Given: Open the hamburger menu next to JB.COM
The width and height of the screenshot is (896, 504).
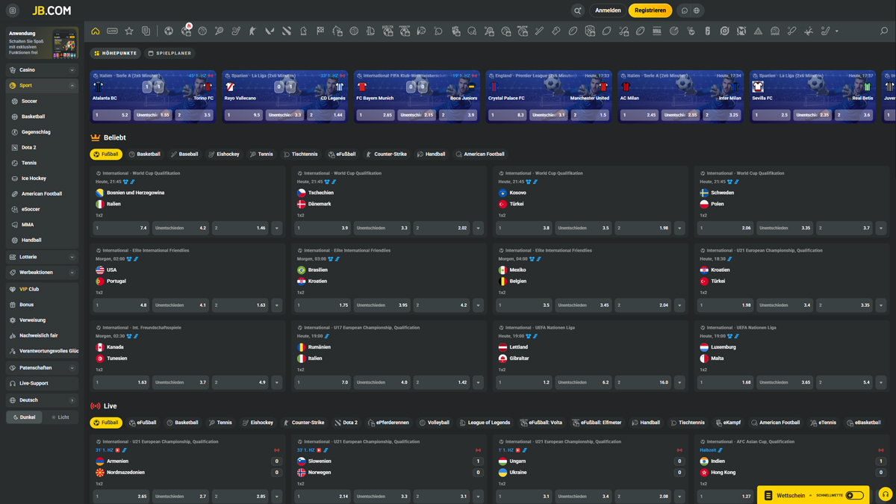Looking at the screenshot, I should [x=13, y=10].
